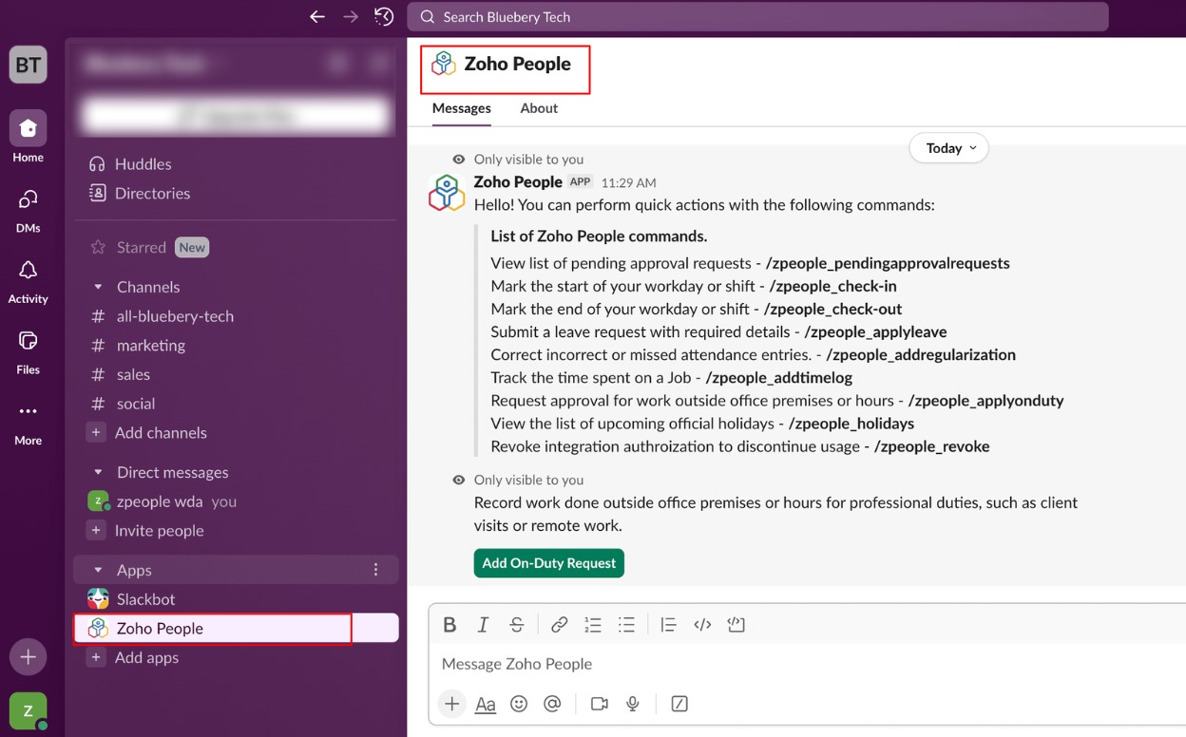Image resolution: width=1186 pixels, height=737 pixels.
Task: Record an audio clip microphone
Action: pos(633,704)
